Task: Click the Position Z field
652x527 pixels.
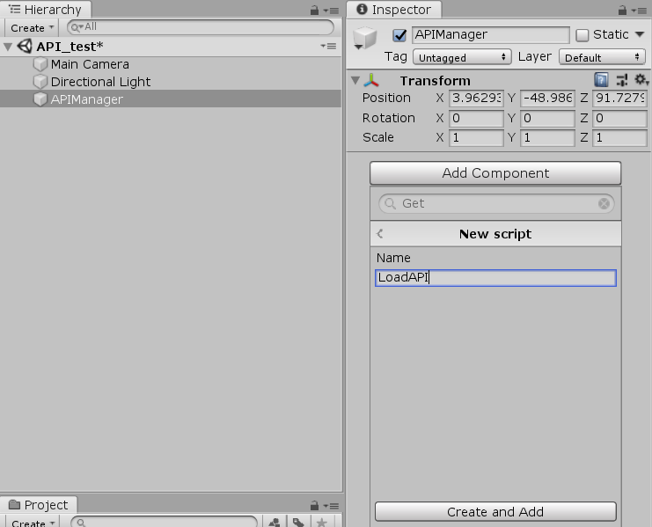Action: tap(619, 98)
